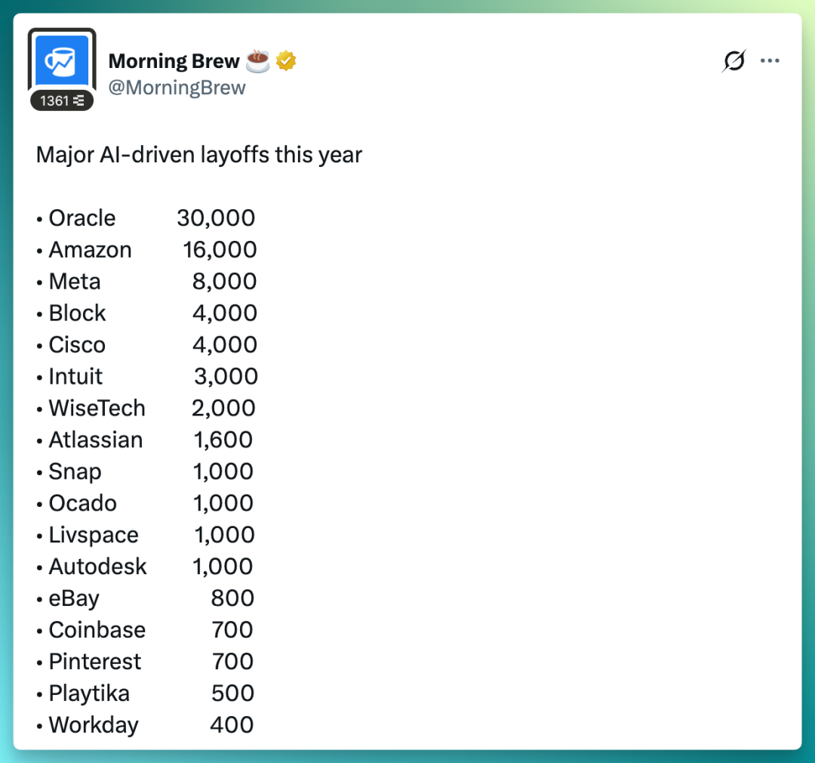The width and height of the screenshot is (815, 763).
Task: Click the headline "Major AI-driven layoffs this year"
Action: (199, 155)
